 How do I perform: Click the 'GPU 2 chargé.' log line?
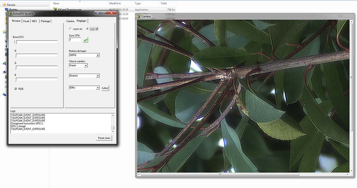click(18, 126)
